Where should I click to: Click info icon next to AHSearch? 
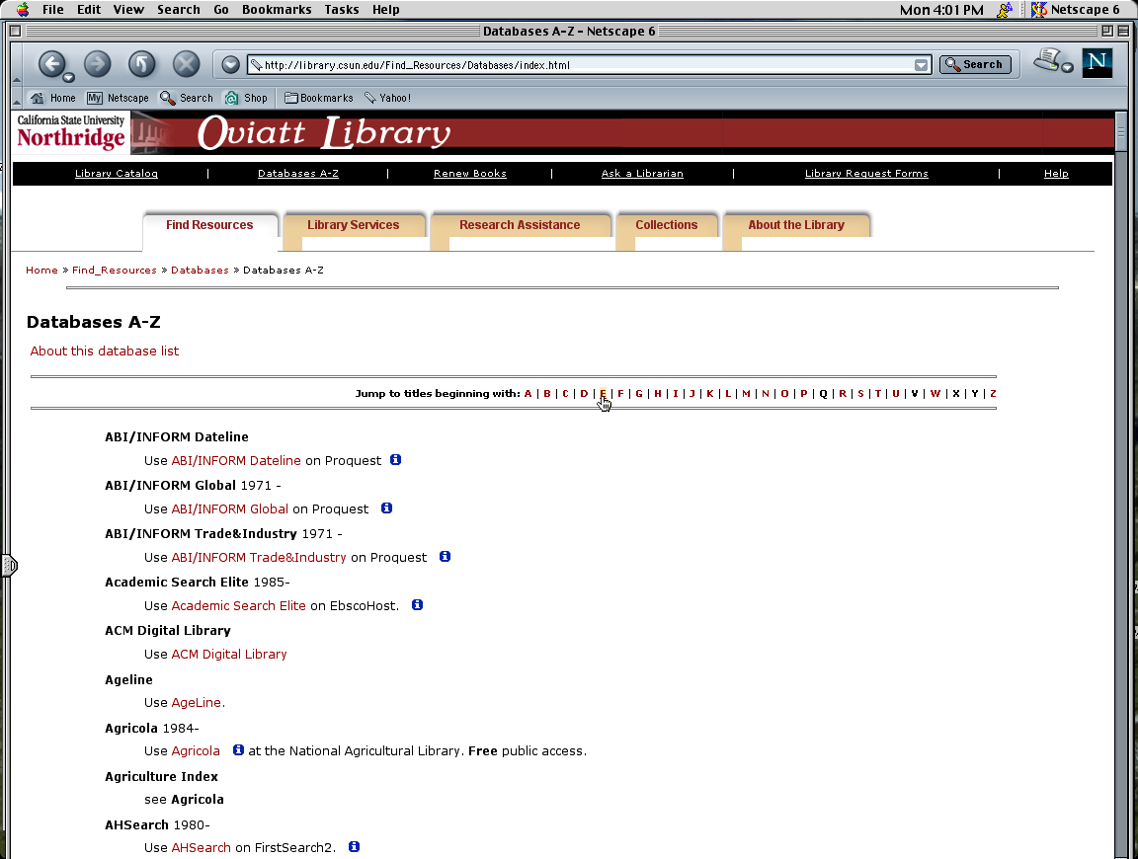(x=355, y=847)
